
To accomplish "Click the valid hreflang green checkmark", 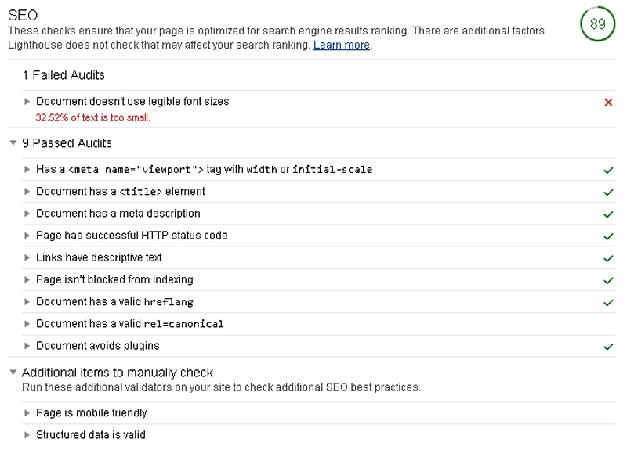I will coord(608,303).
